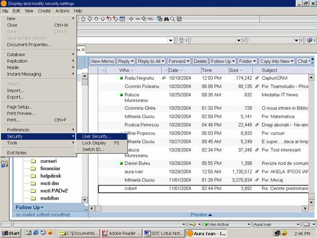Open the Database submenu
The image size is (317, 238).
[x=39, y=55]
